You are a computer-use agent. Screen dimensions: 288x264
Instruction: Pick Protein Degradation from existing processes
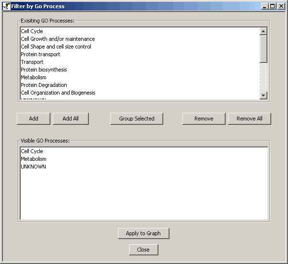pos(44,85)
